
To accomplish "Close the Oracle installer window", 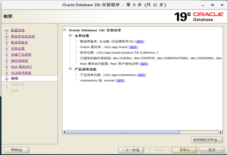I will pos(222,5).
